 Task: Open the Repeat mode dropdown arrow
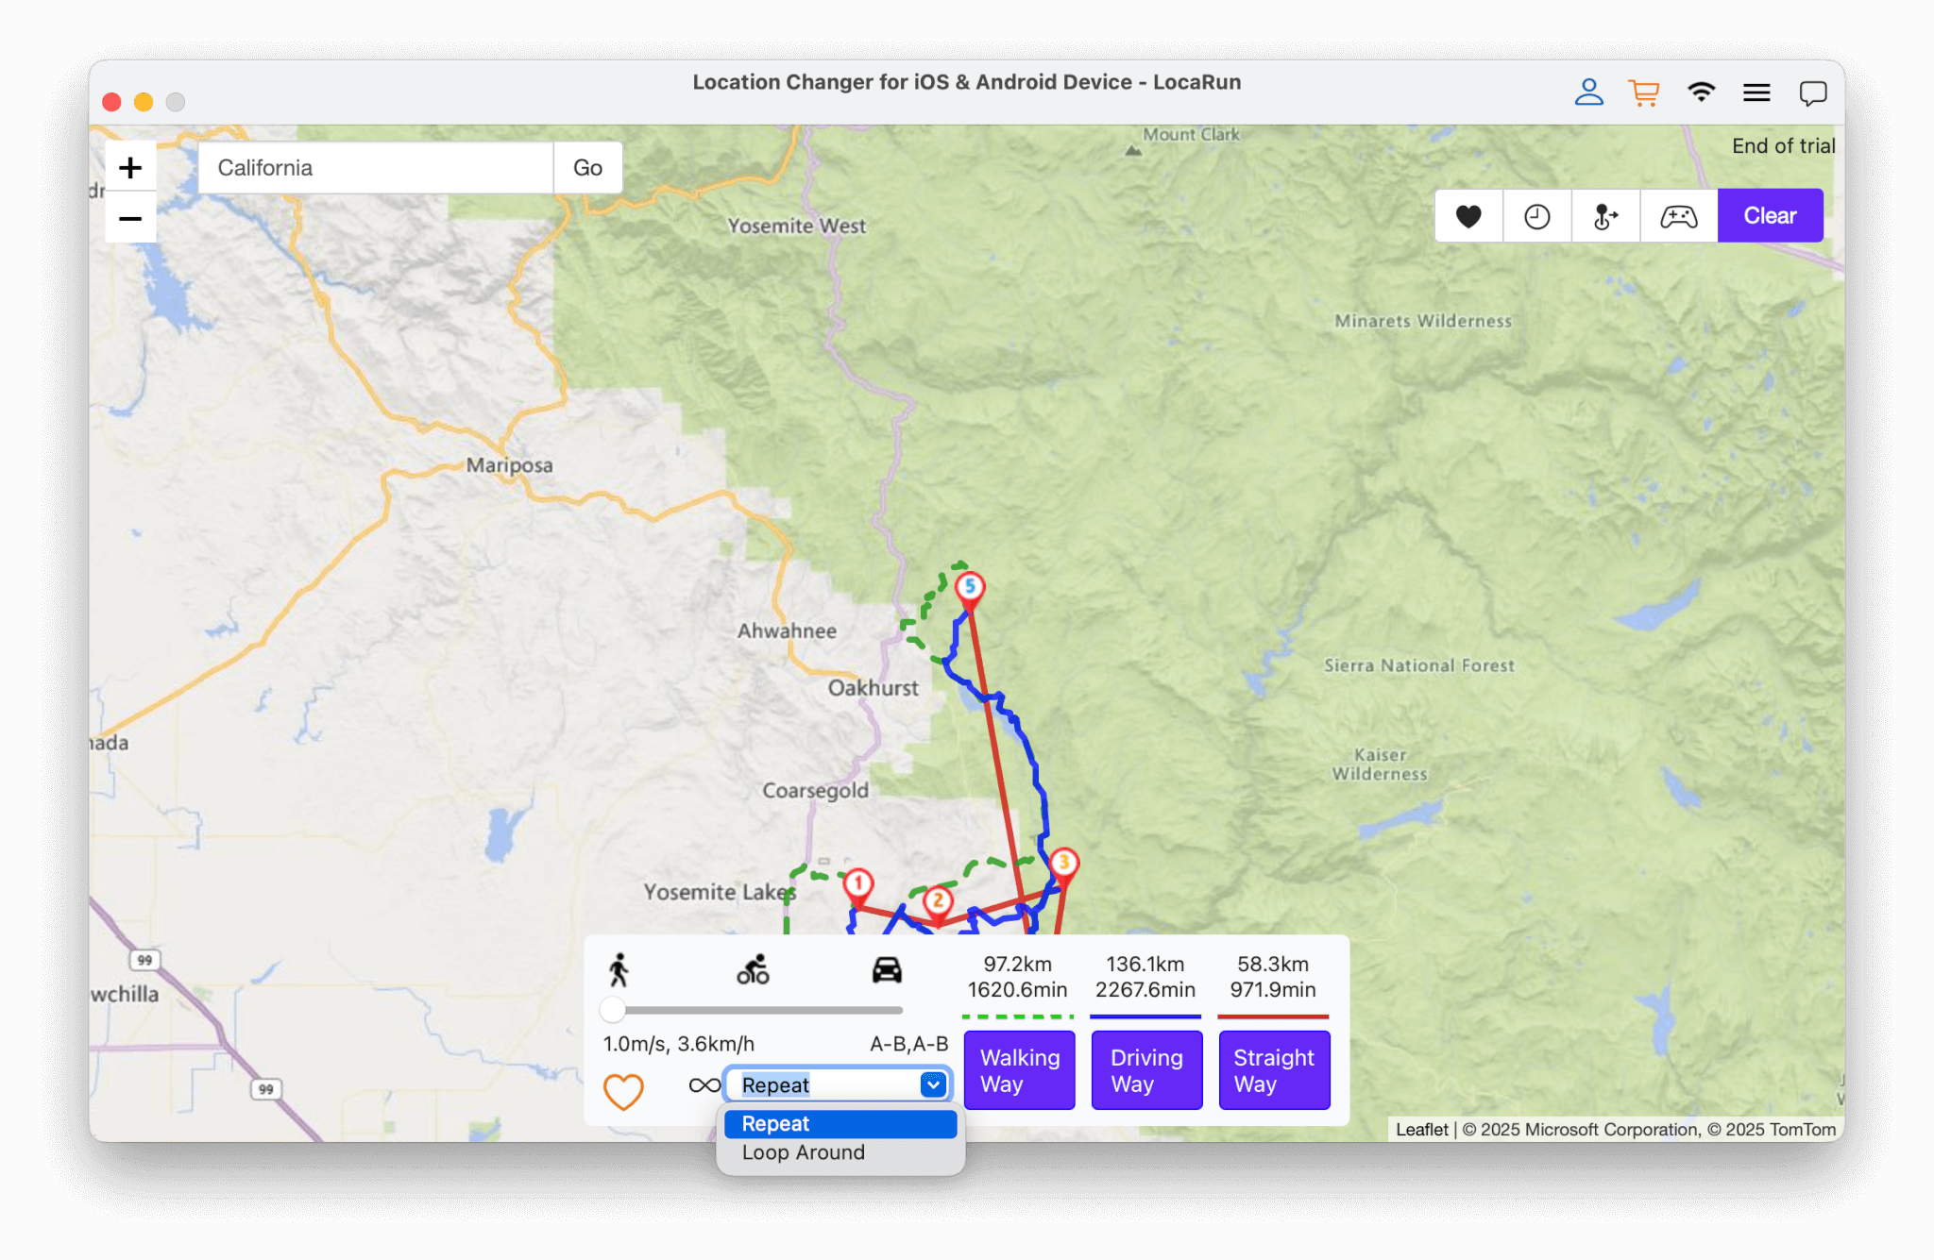pyautogui.click(x=933, y=1085)
